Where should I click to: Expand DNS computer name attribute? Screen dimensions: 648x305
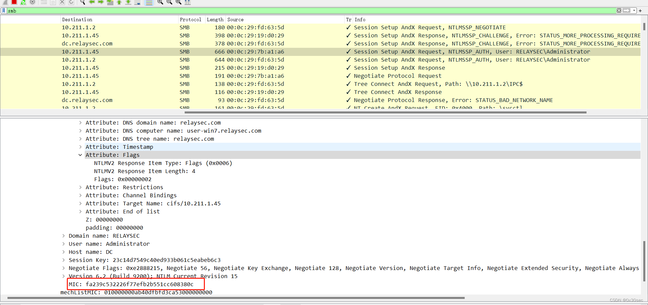pos(80,131)
